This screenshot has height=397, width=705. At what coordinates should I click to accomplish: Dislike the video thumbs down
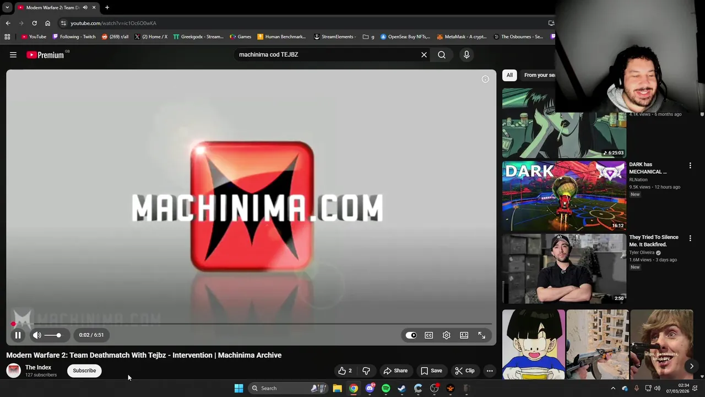pyautogui.click(x=366, y=371)
